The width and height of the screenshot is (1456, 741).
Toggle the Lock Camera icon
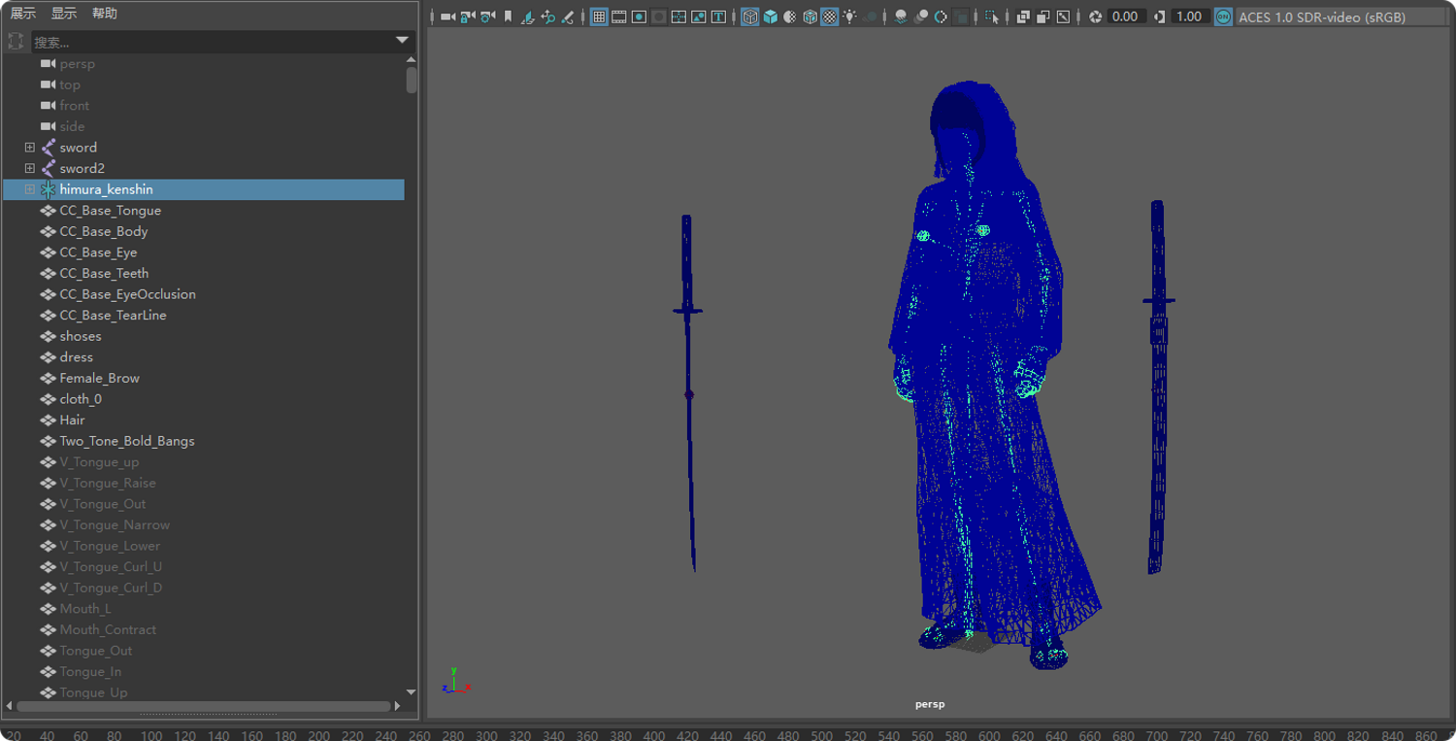pos(468,17)
